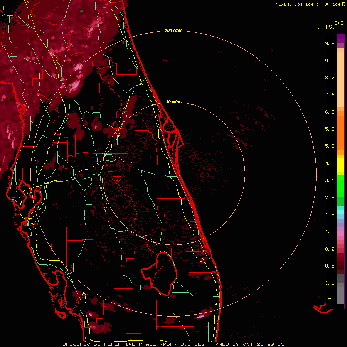Click the 5.0 value on the color scale
The width and height of the screenshot is (347, 347).
pyautogui.click(x=330, y=146)
